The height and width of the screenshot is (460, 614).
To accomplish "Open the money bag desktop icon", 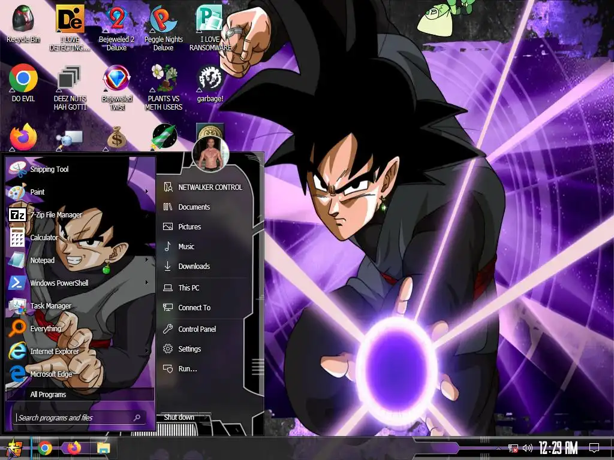I will (x=116, y=137).
